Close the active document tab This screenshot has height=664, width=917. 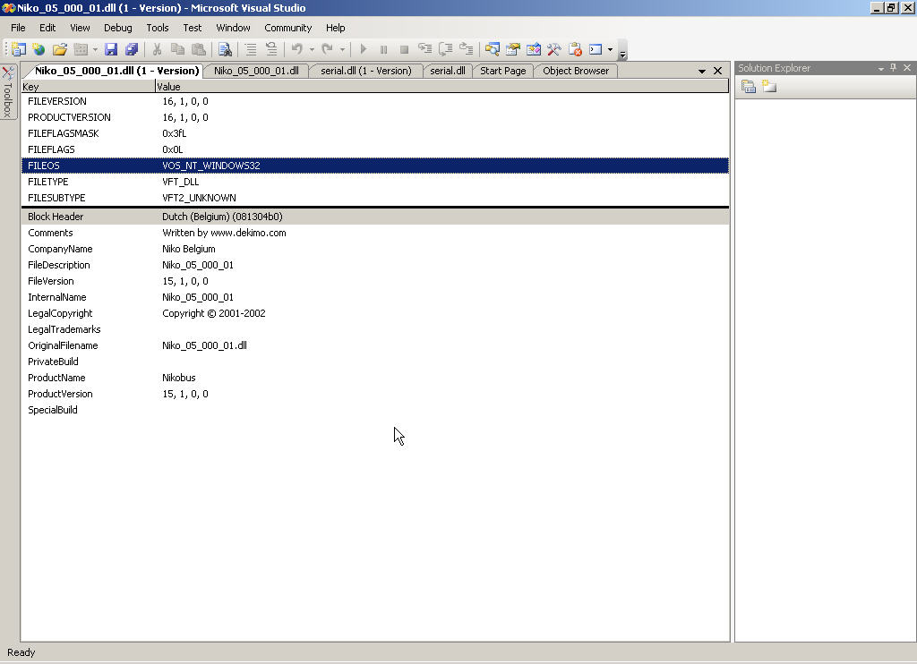tap(717, 71)
